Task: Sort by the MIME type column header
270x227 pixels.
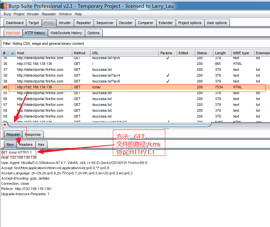Action: click(243, 53)
